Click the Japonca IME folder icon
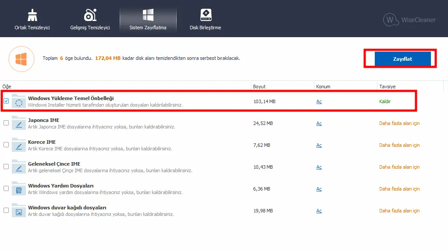 click(19, 123)
